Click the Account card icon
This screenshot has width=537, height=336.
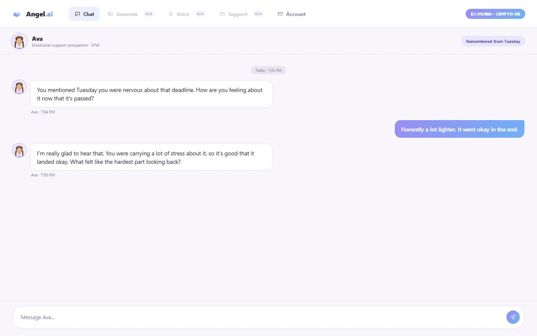coord(280,14)
